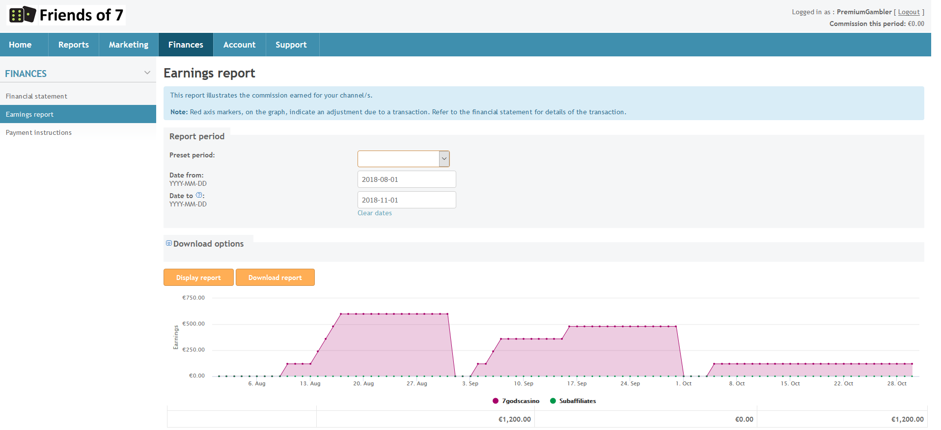
Task: Toggle Subaffiliates series in chart legend
Action: (x=573, y=401)
